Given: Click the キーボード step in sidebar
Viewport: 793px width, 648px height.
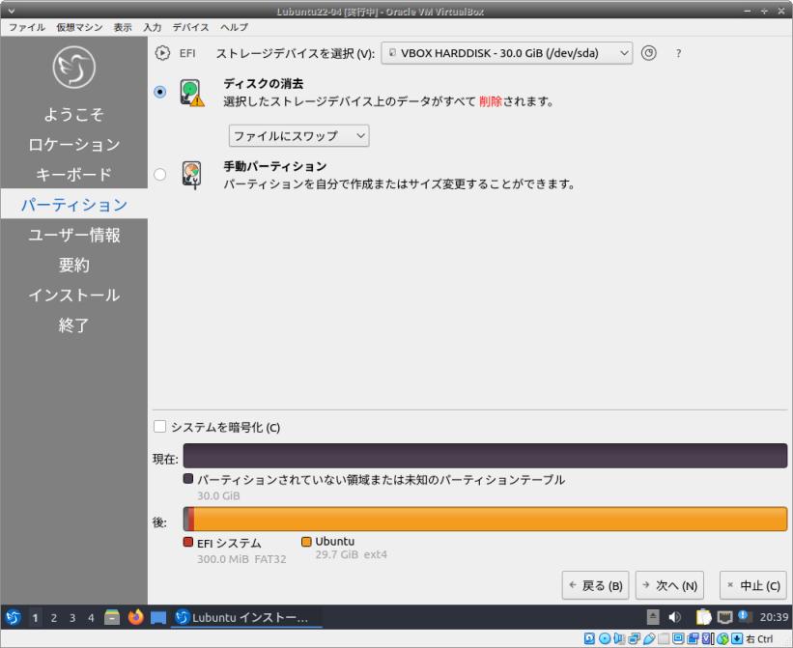Looking at the screenshot, I should (73, 175).
